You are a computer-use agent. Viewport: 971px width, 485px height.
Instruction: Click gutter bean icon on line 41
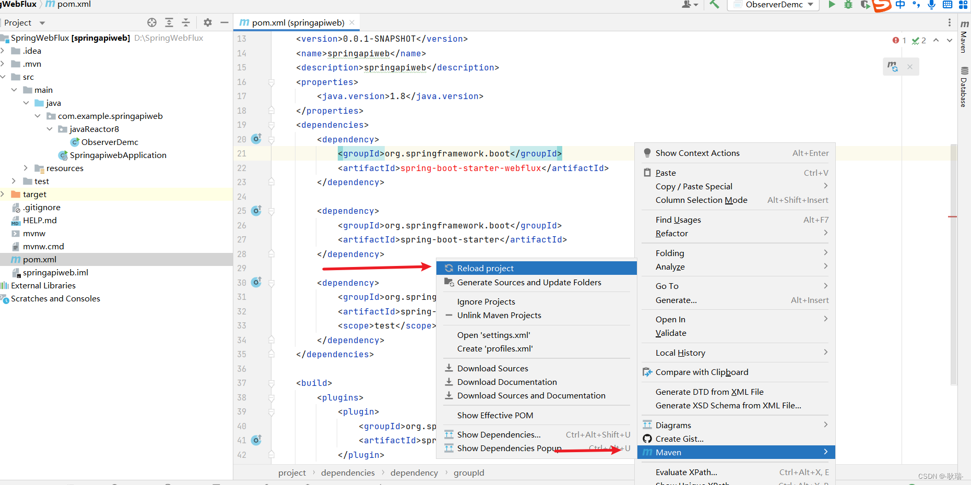pyautogui.click(x=256, y=440)
